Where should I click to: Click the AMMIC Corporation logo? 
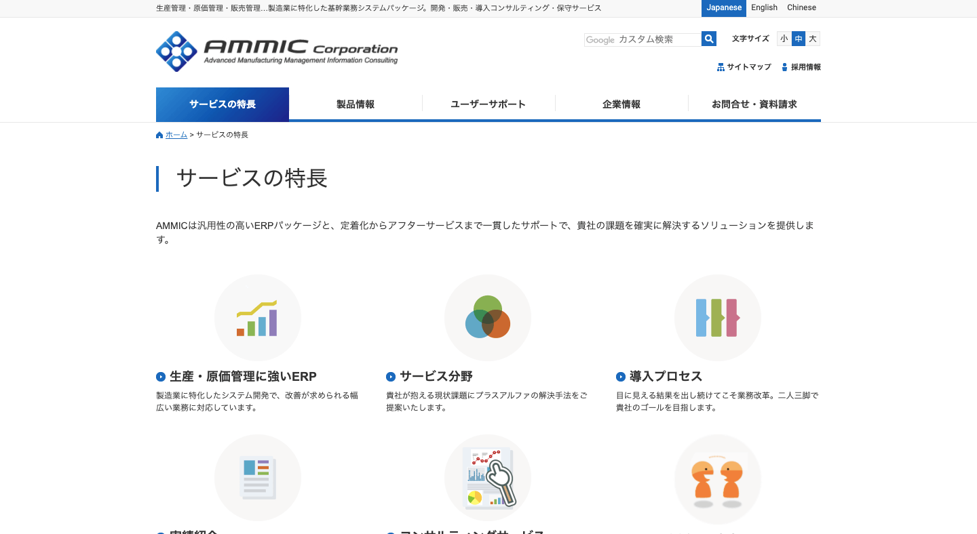tap(277, 52)
